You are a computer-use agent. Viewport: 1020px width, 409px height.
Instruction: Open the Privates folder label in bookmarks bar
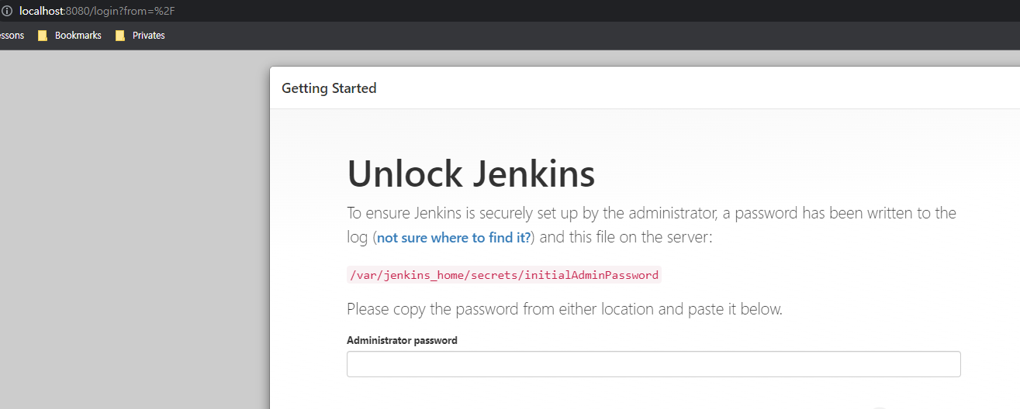(148, 36)
